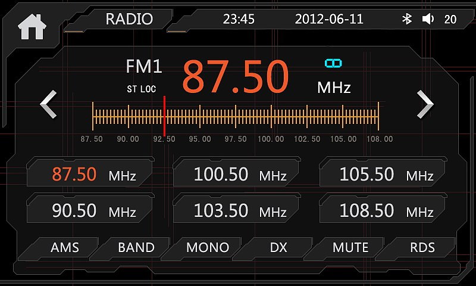The width and height of the screenshot is (476, 286).
Task: Seek up with the right arrow
Action: point(425,104)
